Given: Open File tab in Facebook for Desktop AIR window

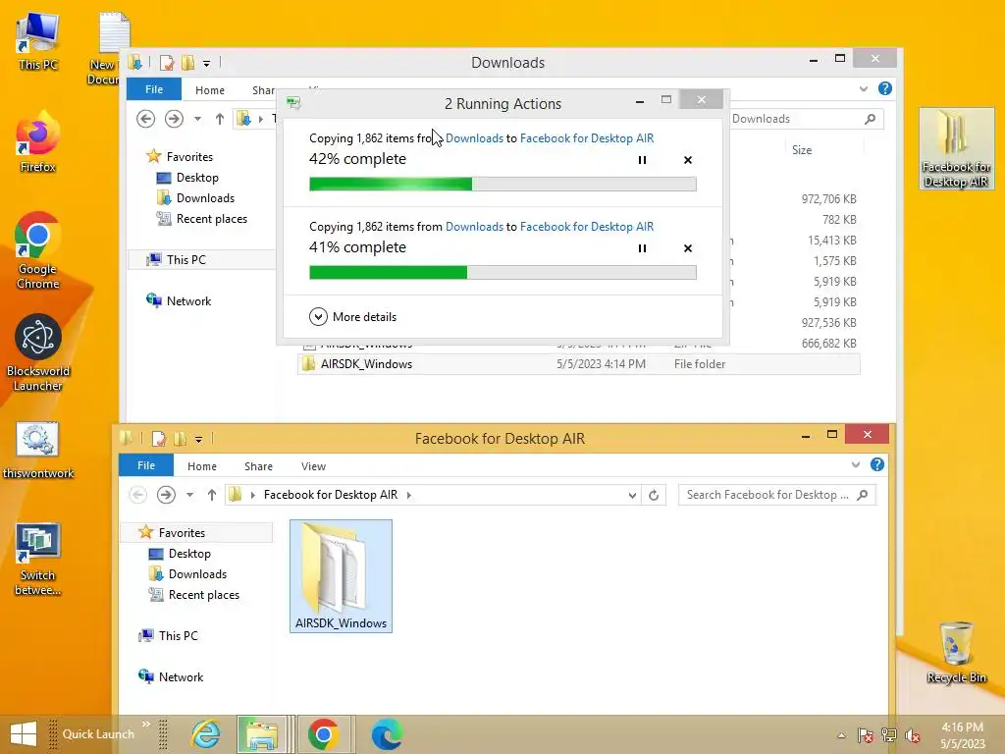Looking at the screenshot, I should [x=146, y=465].
